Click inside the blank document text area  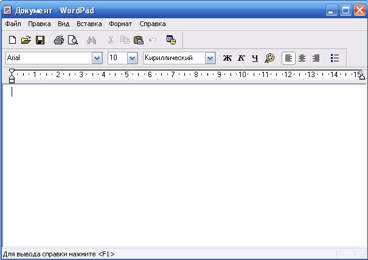click(x=184, y=165)
